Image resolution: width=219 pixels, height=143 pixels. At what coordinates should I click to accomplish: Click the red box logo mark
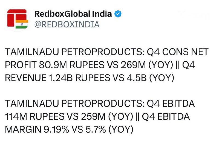point(17,18)
